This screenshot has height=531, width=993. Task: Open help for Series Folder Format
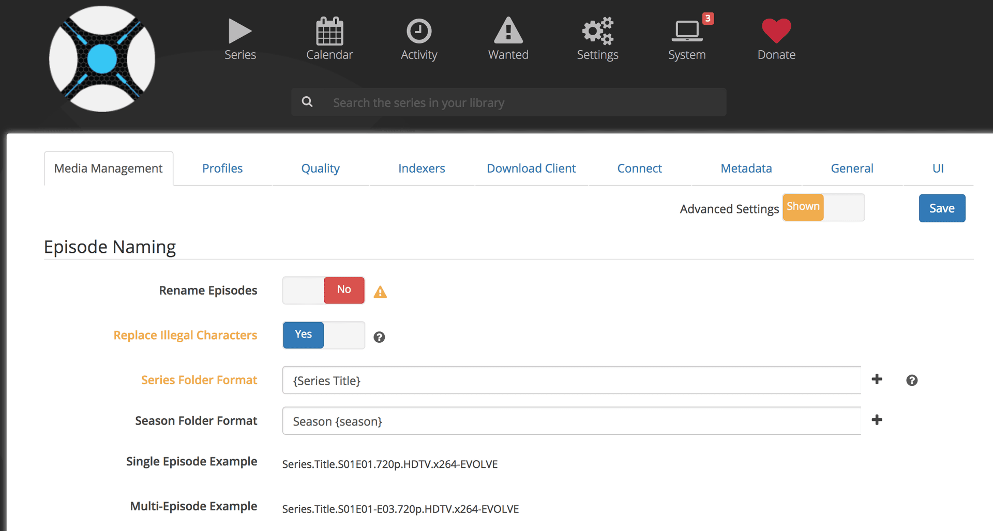coord(912,380)
